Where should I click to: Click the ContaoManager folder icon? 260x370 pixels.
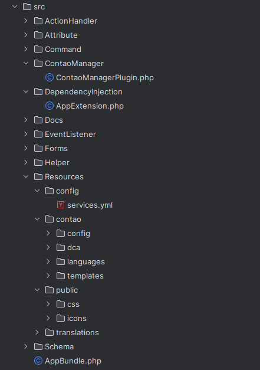point(38,63)
